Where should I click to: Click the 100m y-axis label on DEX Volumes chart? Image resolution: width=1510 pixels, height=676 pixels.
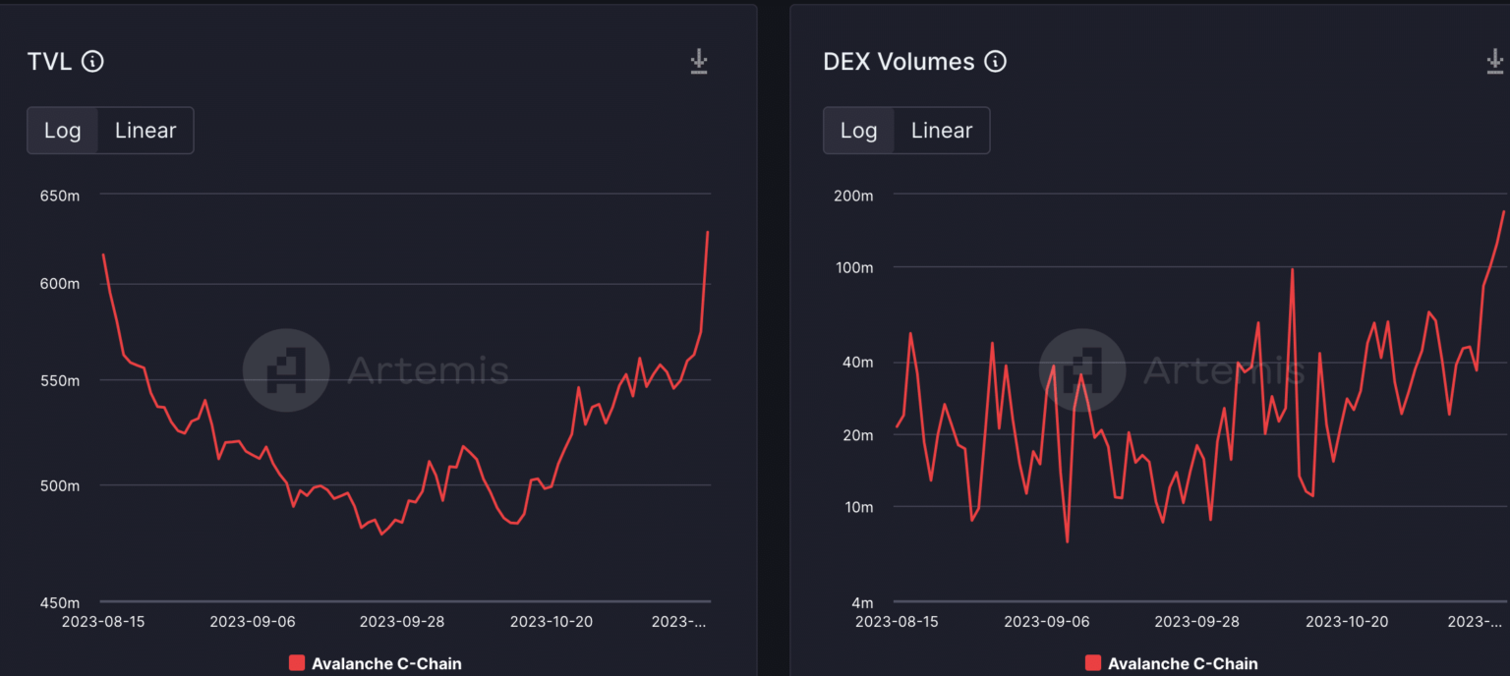coord(853,267)
